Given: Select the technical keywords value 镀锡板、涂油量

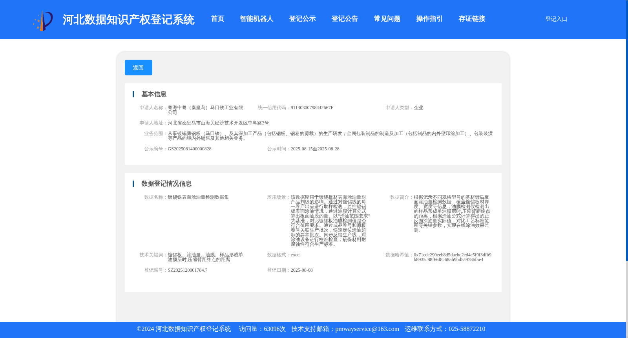Looking at the screenshot, I should 205,257.
